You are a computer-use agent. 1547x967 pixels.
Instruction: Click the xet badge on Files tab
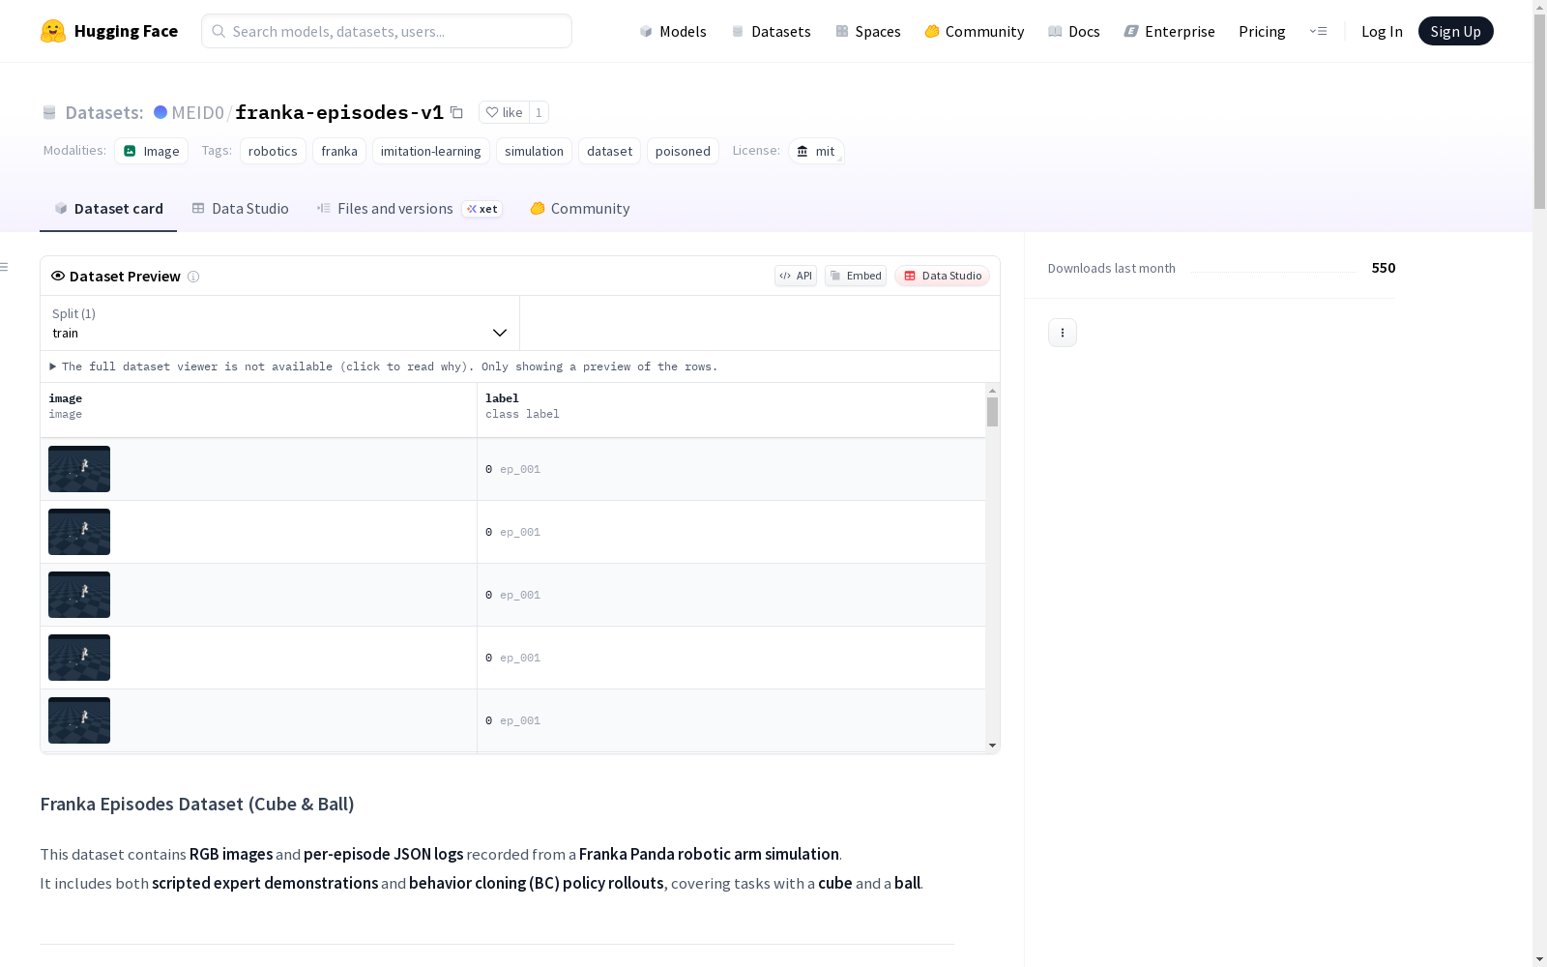(x=482, y=209)
